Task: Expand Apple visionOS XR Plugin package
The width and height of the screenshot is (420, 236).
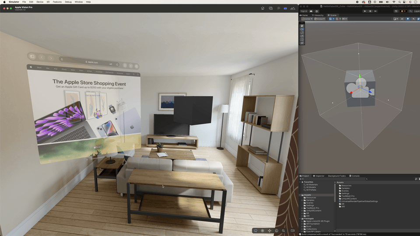Action: click(x=302, y=221)
